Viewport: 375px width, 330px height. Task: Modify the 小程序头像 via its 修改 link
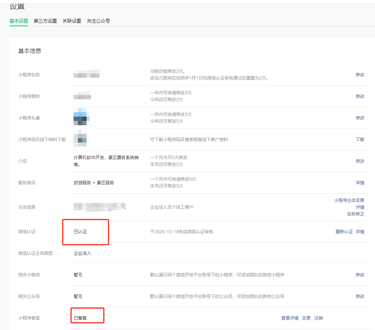coord(360,118)
